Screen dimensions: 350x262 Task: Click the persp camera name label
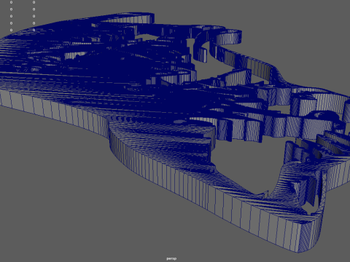(x=171, y=258)
